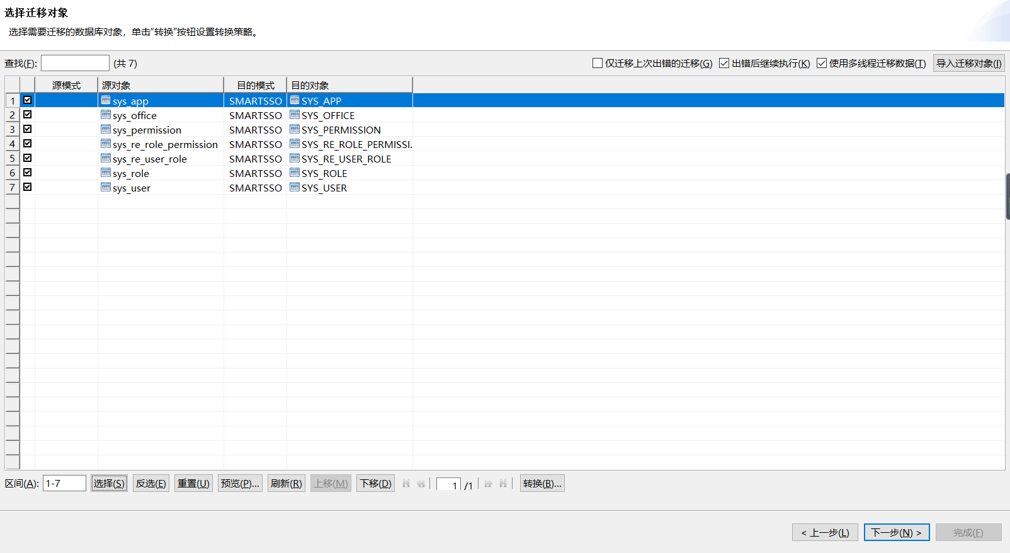The height and width of the screenshot is (553, 1010).
Task: Click table icon beside sys_user source object
Action: (x=106, y=187)
